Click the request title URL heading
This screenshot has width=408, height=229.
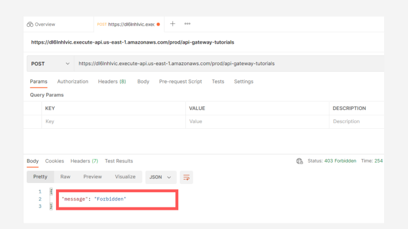tap(133, 42)
